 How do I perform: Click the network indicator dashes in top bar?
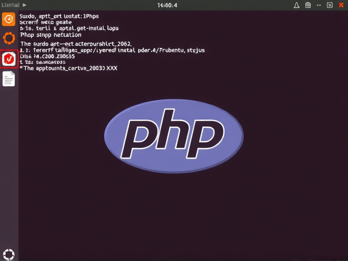click(x=319, y=5)
